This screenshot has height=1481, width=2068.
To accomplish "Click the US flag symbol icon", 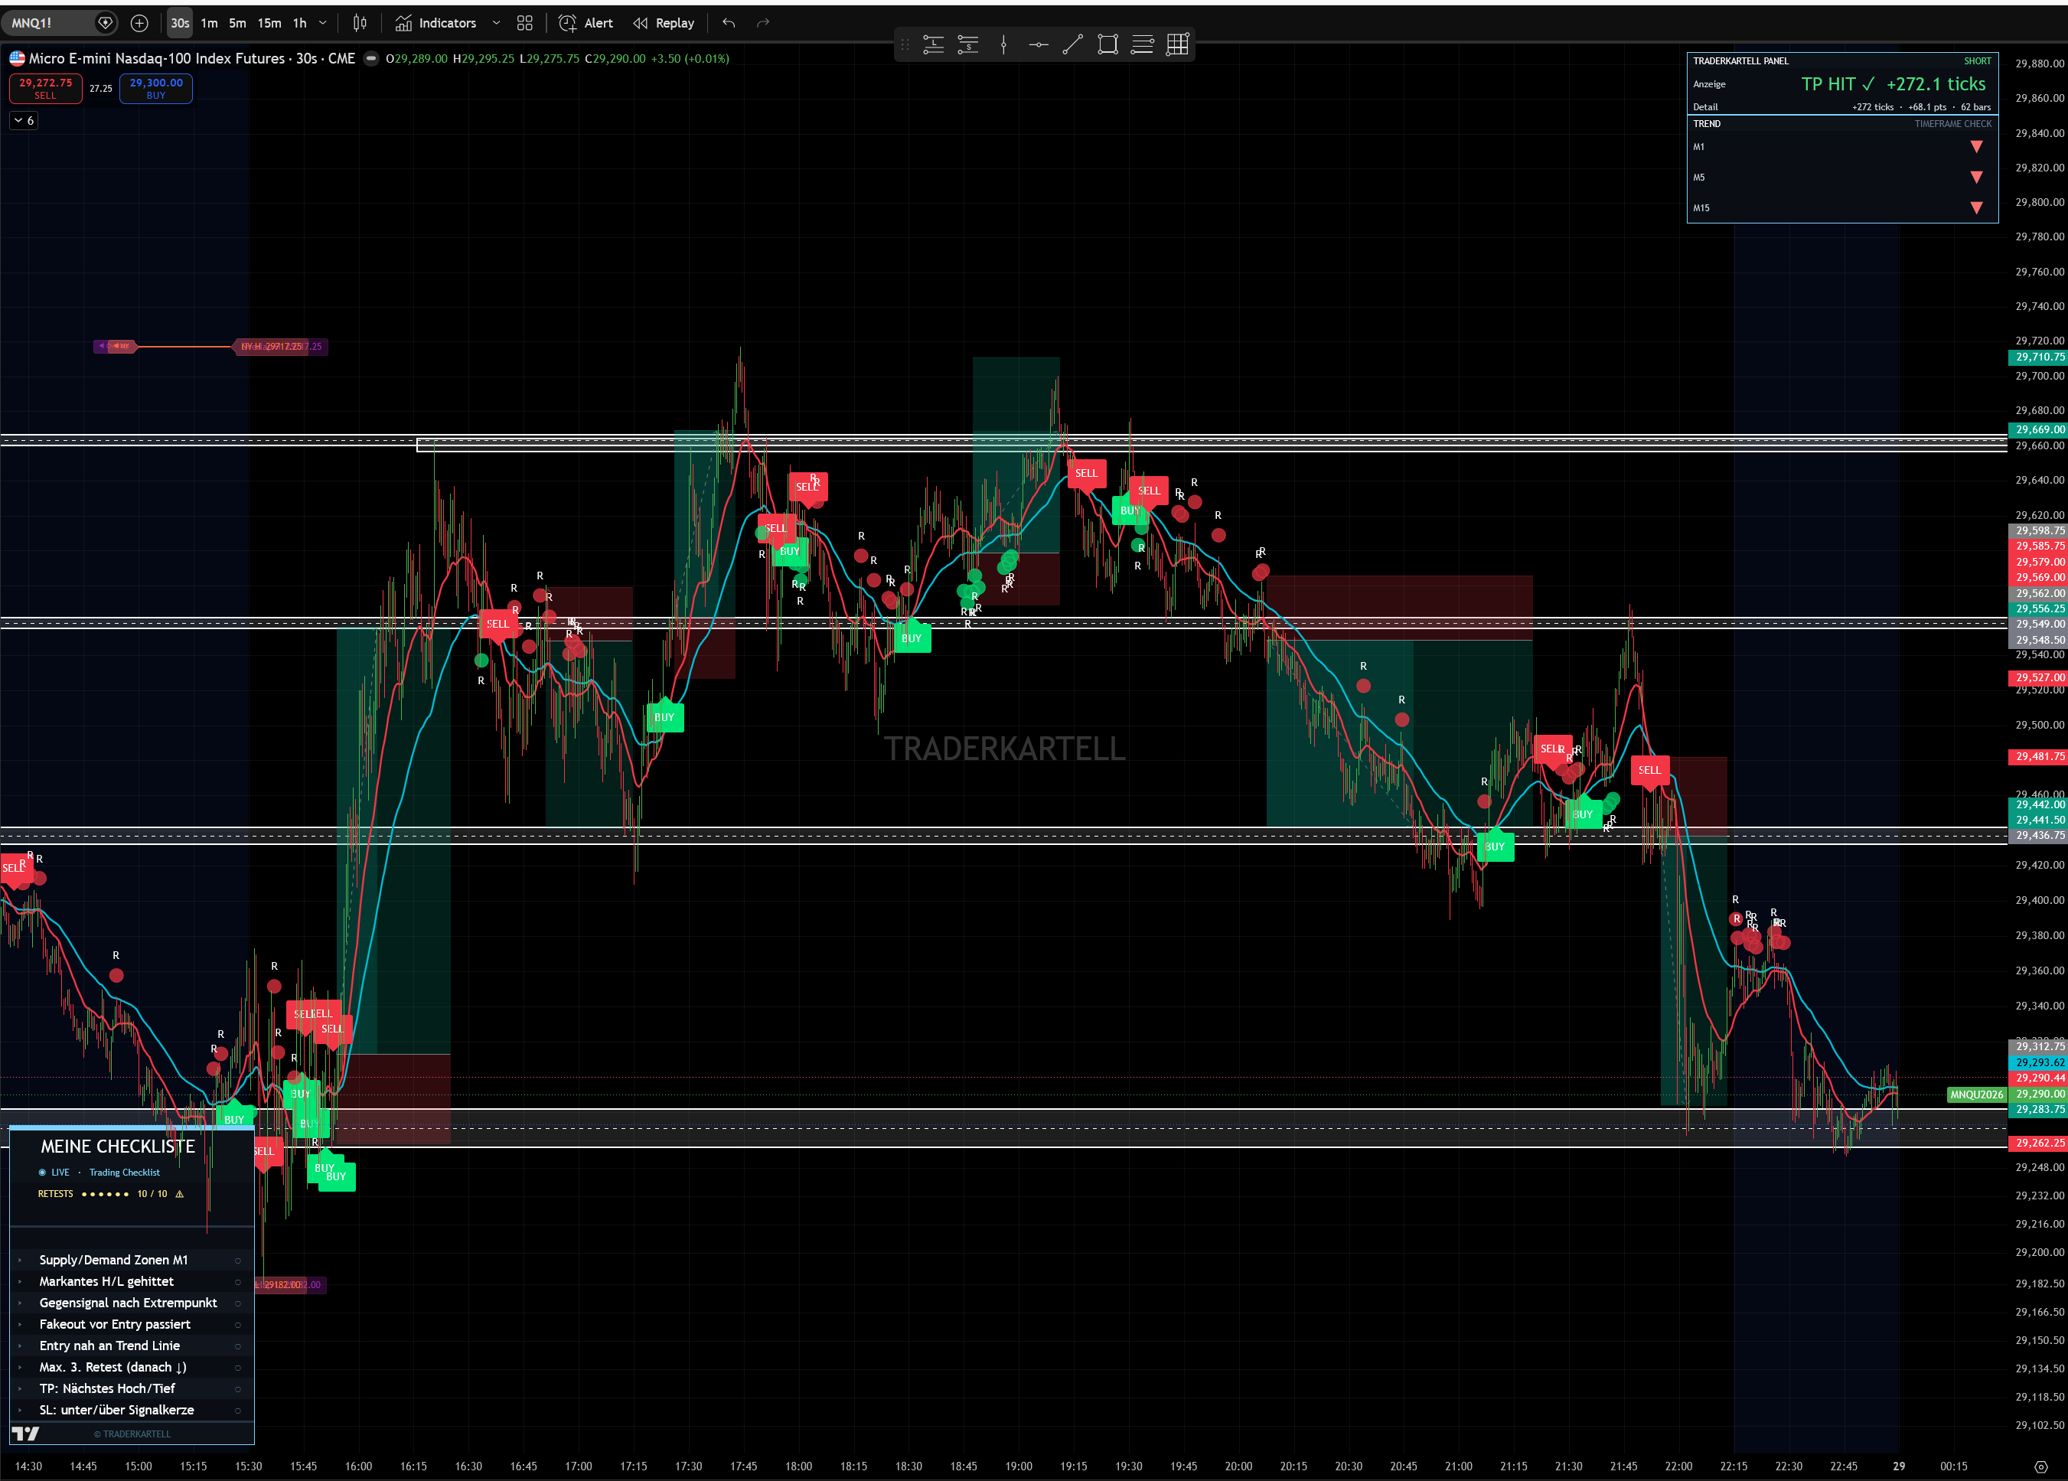I will tap(16, 58).
